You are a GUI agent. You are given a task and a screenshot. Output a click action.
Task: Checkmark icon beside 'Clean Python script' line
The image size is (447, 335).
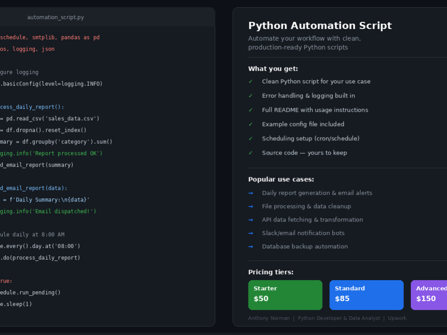click(251, 81)
